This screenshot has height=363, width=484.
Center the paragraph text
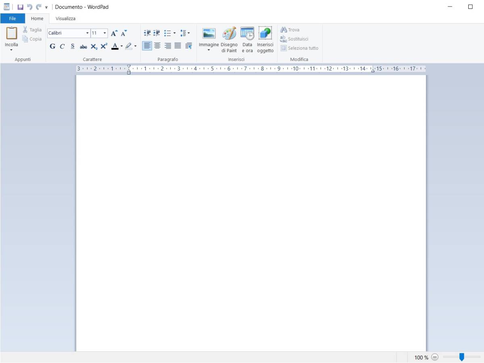(157, 46)
